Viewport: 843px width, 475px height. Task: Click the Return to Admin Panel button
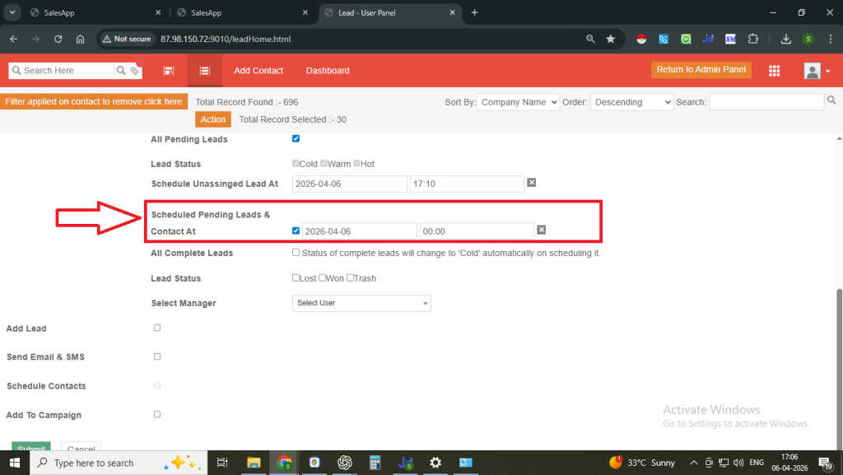pos(701,70)
